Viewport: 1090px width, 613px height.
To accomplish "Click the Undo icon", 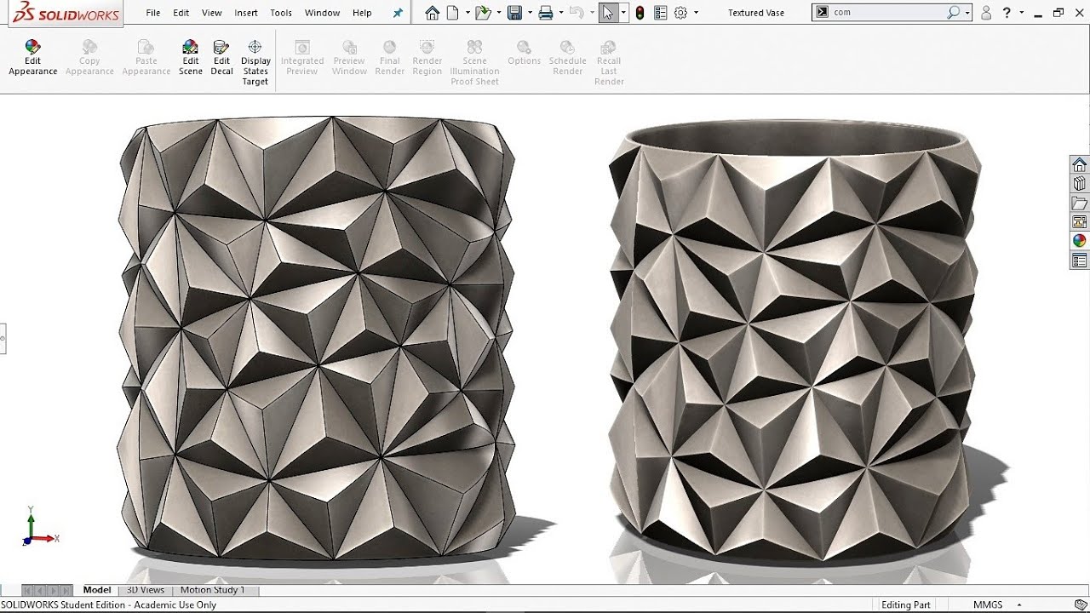I will pos(577,13).
